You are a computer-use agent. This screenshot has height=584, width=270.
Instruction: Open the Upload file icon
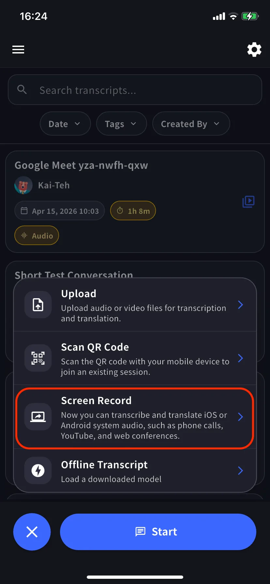[x=38, y=305]
